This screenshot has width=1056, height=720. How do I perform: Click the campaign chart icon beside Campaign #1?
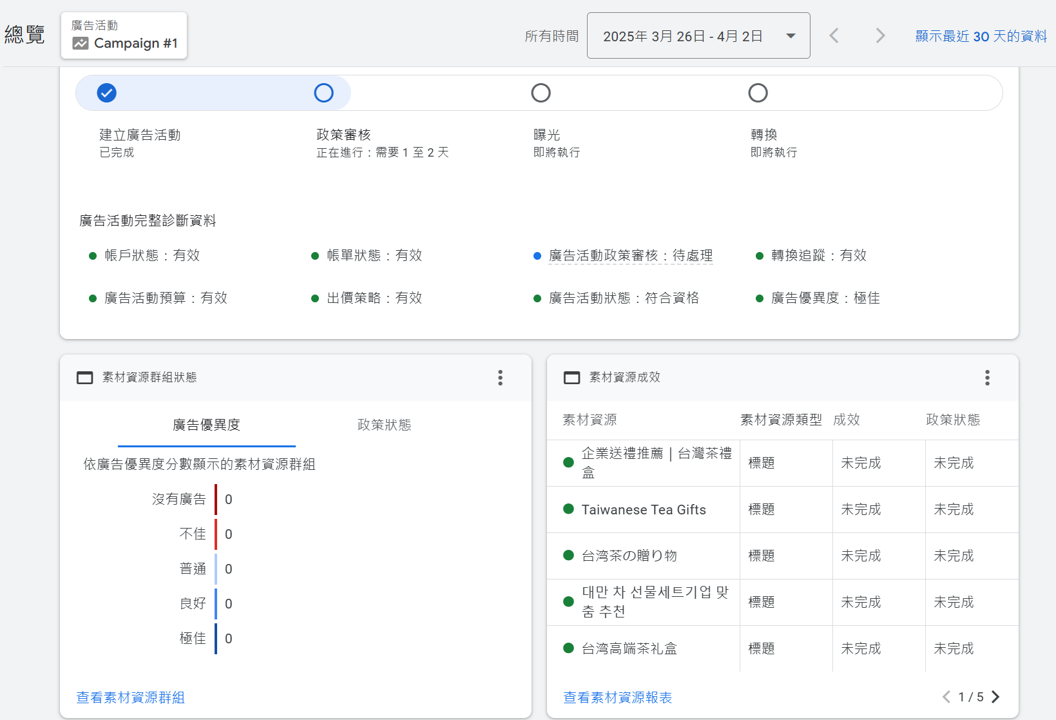click(x=81, y=44)
